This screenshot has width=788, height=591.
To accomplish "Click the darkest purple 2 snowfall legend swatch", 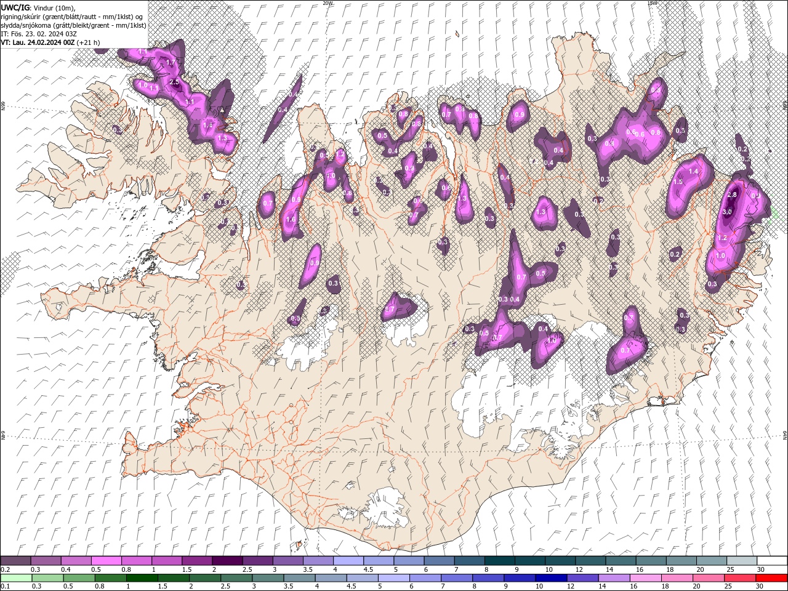I will coord(227,561).
